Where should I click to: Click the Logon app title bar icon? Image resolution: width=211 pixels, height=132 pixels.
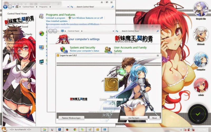point(58,55)
